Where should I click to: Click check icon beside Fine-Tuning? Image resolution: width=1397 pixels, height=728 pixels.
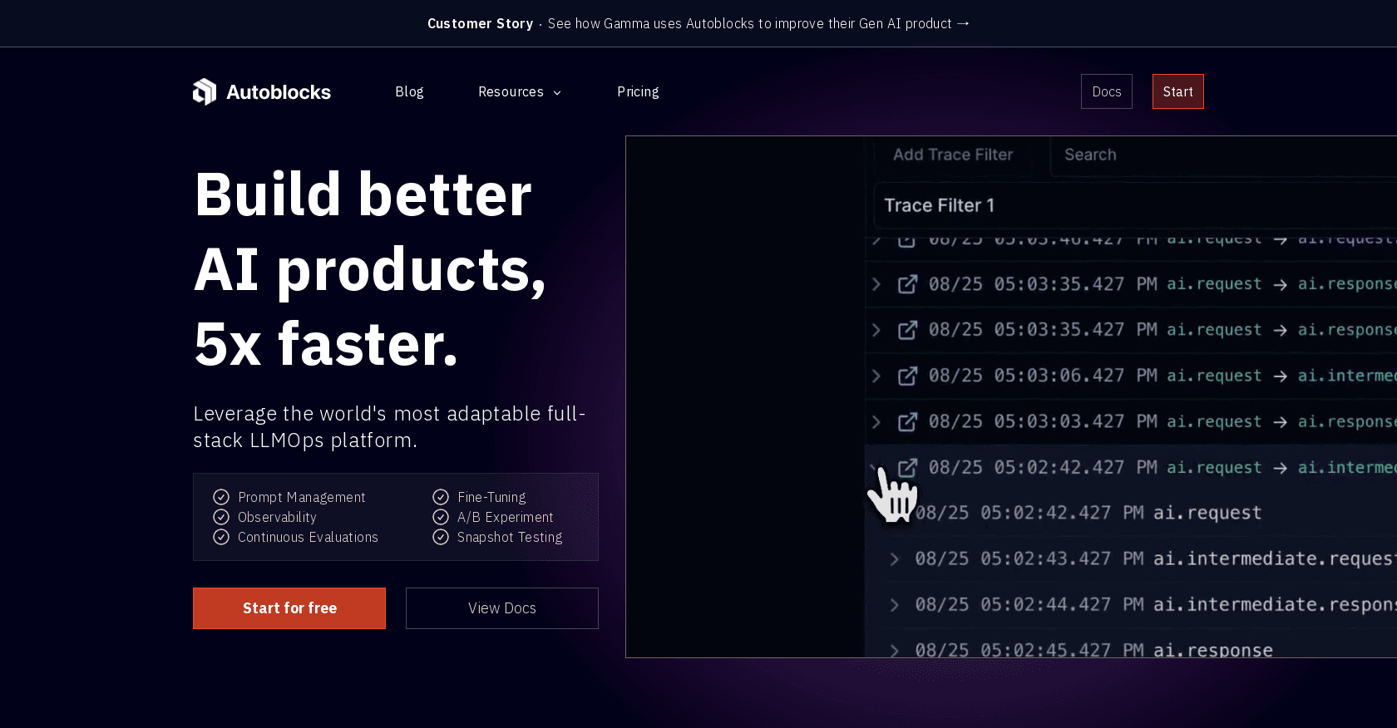click(441, 497)
